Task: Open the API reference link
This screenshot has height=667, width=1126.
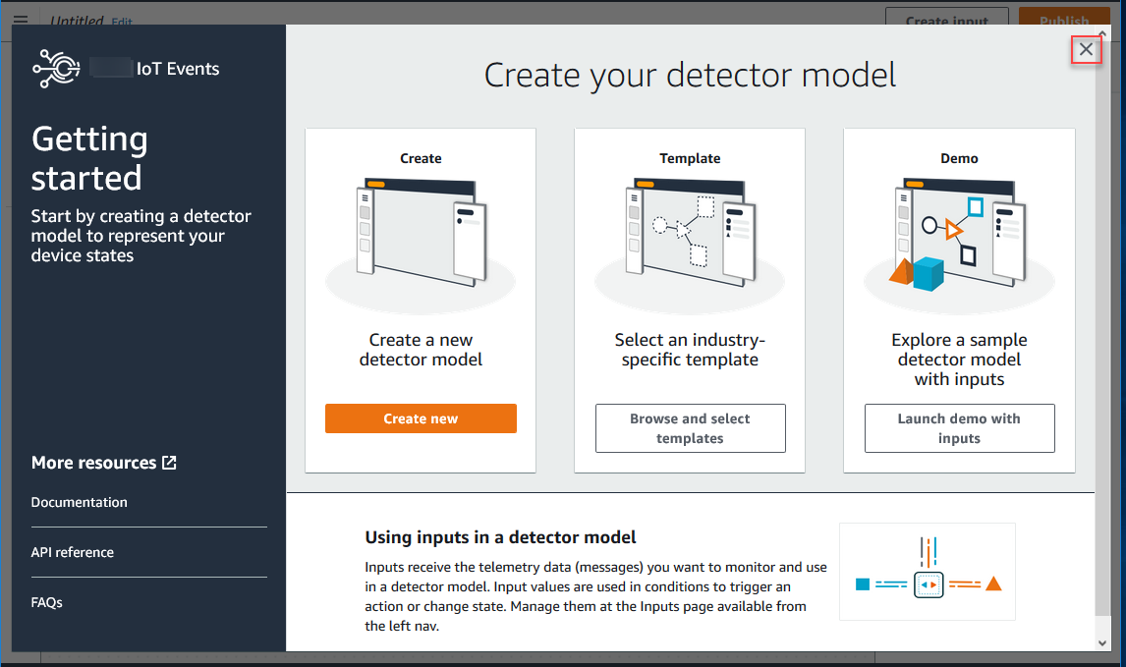Action: tap(73, 552)
